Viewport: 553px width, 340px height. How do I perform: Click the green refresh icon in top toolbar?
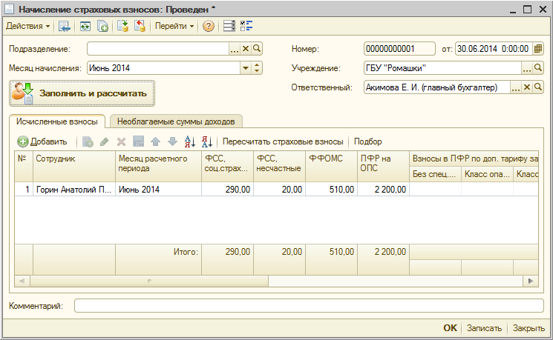click(x=85, y=26)
